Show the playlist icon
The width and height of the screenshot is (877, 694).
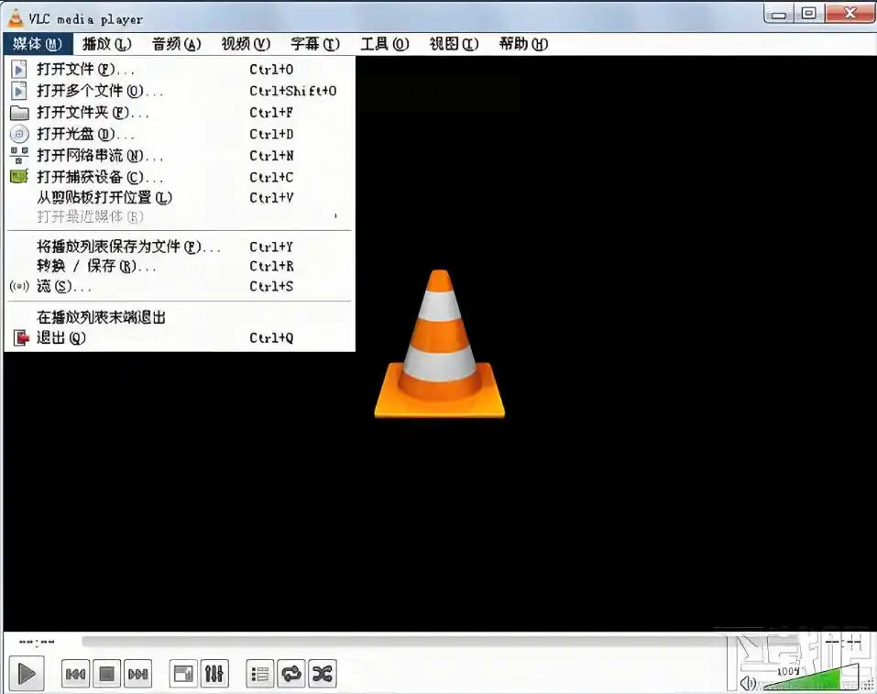click(260, 673)
